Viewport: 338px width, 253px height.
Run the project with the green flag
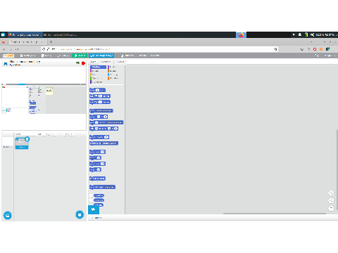coord(77,63)
